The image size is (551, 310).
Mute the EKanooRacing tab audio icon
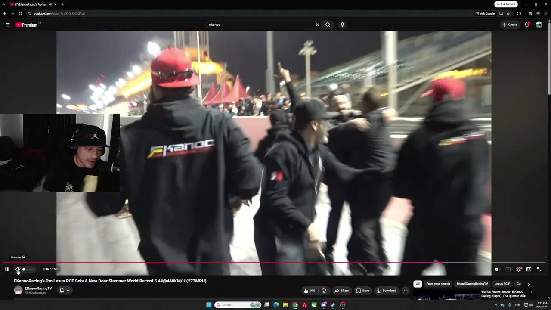coord(50,4)
